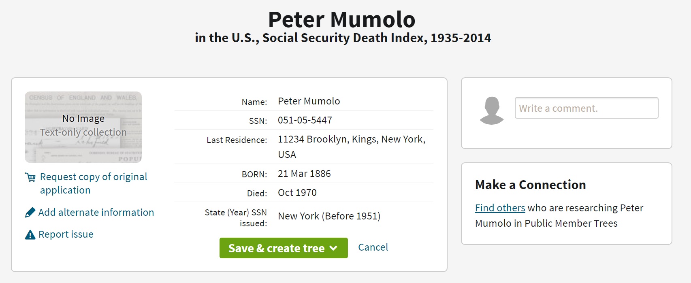The image size is (691, 283).
Task: Choose Add alternate information
Action: tap(96, 213)
